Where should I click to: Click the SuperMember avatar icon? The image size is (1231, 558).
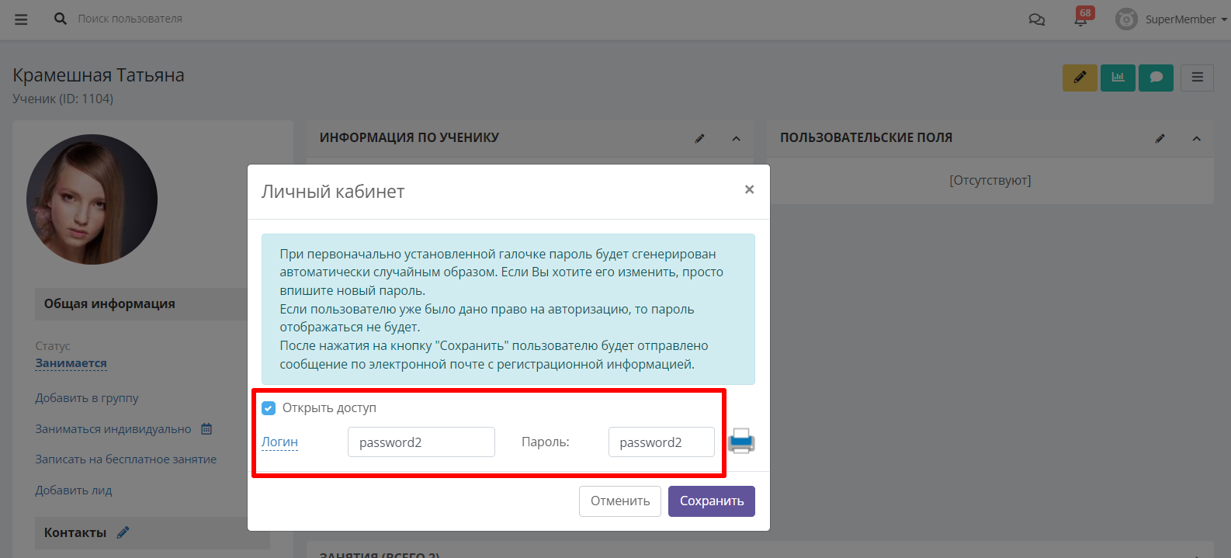pyautogui.click(x=1126, y=19)
